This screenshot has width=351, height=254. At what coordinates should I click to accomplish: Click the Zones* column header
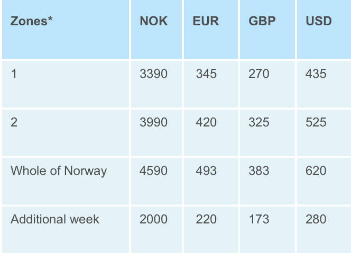point(32,22)
